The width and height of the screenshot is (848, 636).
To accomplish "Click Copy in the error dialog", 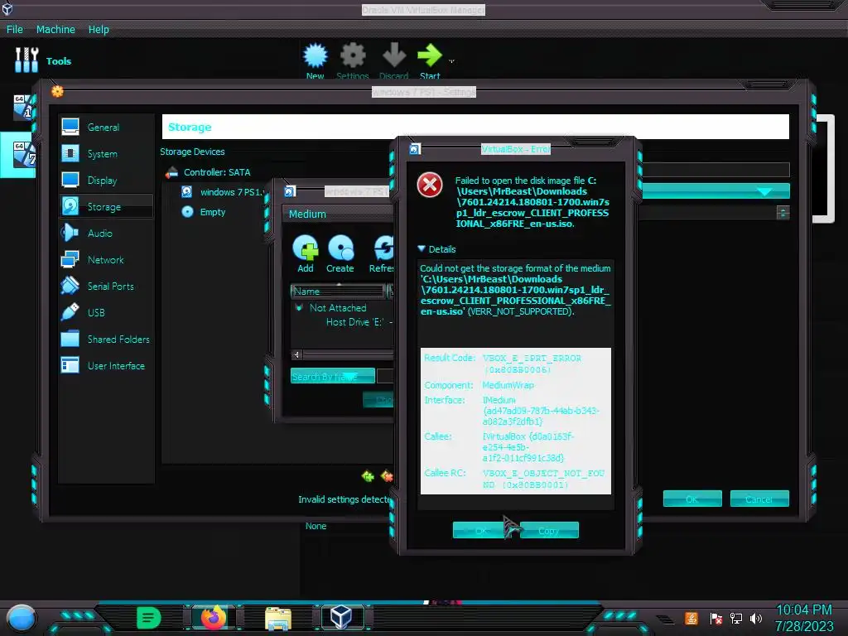I will pyautogui.click(x=549, y=531).
